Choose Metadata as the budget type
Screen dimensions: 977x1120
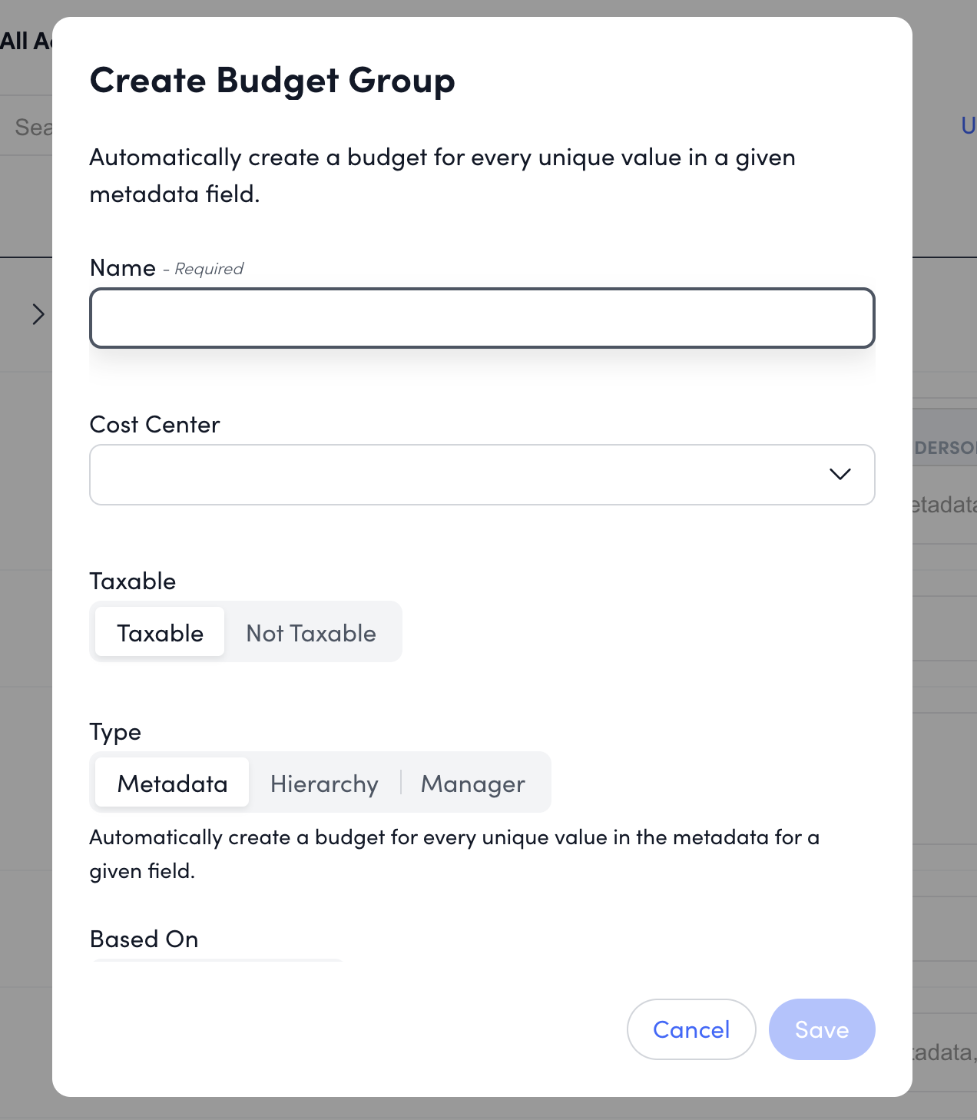point(172,783)
